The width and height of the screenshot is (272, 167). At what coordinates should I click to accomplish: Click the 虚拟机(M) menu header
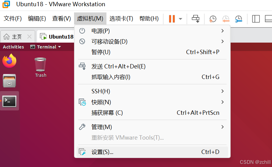pyautogui.click(x=90, y=18)
